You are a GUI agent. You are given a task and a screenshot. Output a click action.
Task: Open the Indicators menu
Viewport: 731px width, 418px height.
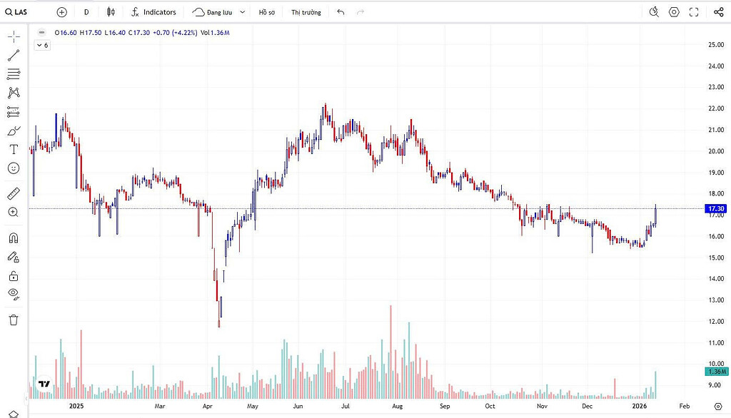153,12
